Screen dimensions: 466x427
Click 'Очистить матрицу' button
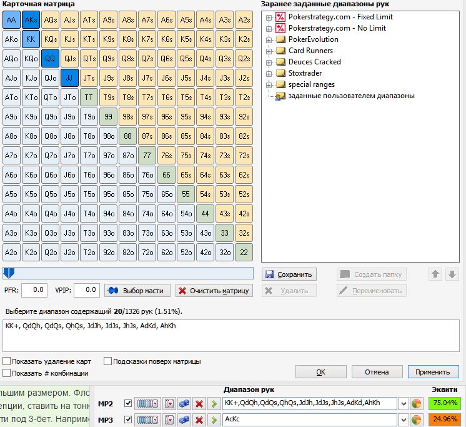click(214, 291)
